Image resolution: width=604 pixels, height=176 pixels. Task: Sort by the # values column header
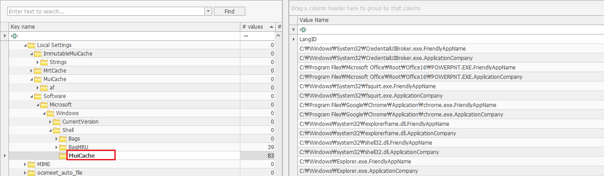pyautogui.click(x=258, y=27)
